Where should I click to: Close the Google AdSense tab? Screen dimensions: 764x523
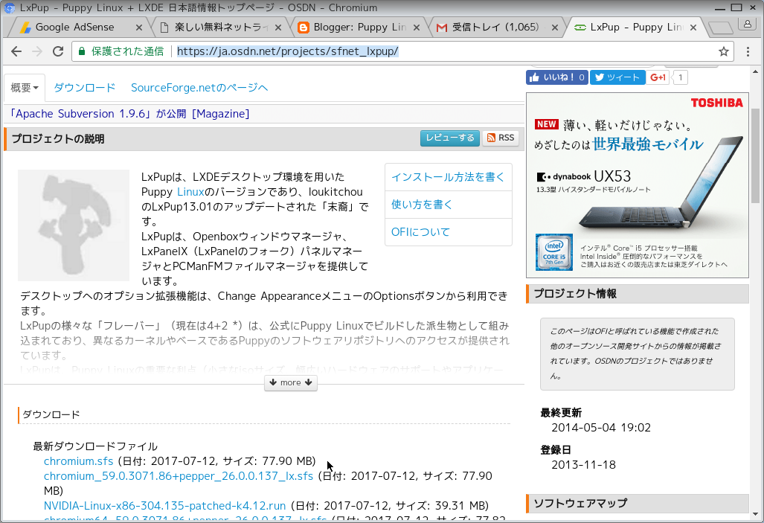tap(139, 28)
